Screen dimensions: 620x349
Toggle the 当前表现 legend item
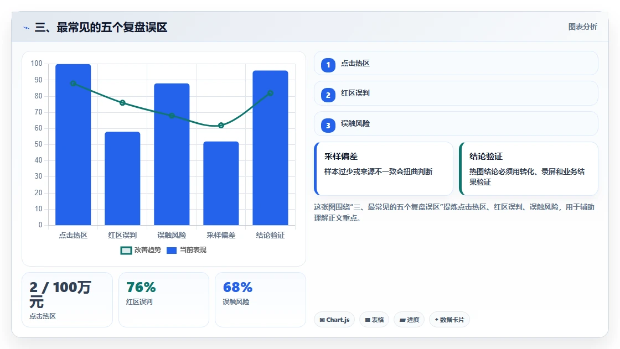pyautogui.click(x=187, y=250)
